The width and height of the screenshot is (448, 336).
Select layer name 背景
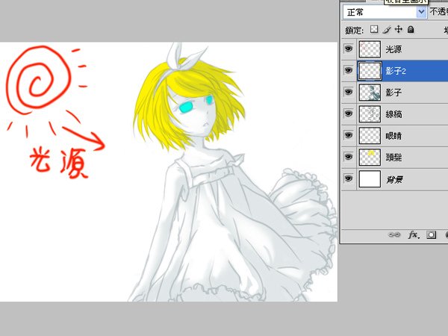point(394,179)
